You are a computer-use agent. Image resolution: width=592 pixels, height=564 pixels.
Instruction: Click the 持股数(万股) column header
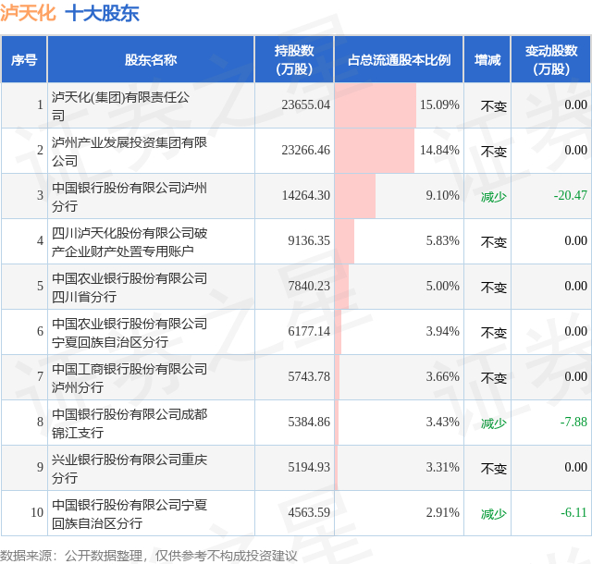(x=294, y=60)
